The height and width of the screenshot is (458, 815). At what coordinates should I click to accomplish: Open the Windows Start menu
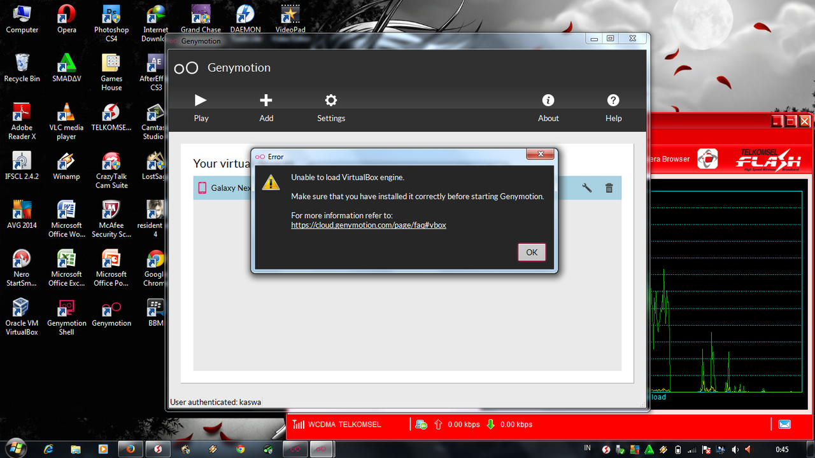[x=16, y=448]
